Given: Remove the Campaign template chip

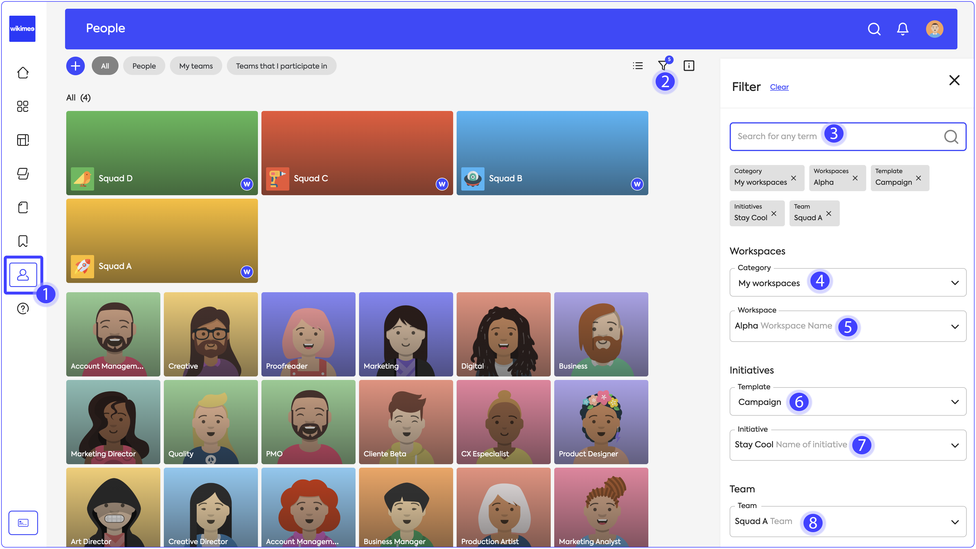Looking at the screenshot, I should tap(918, 178).
